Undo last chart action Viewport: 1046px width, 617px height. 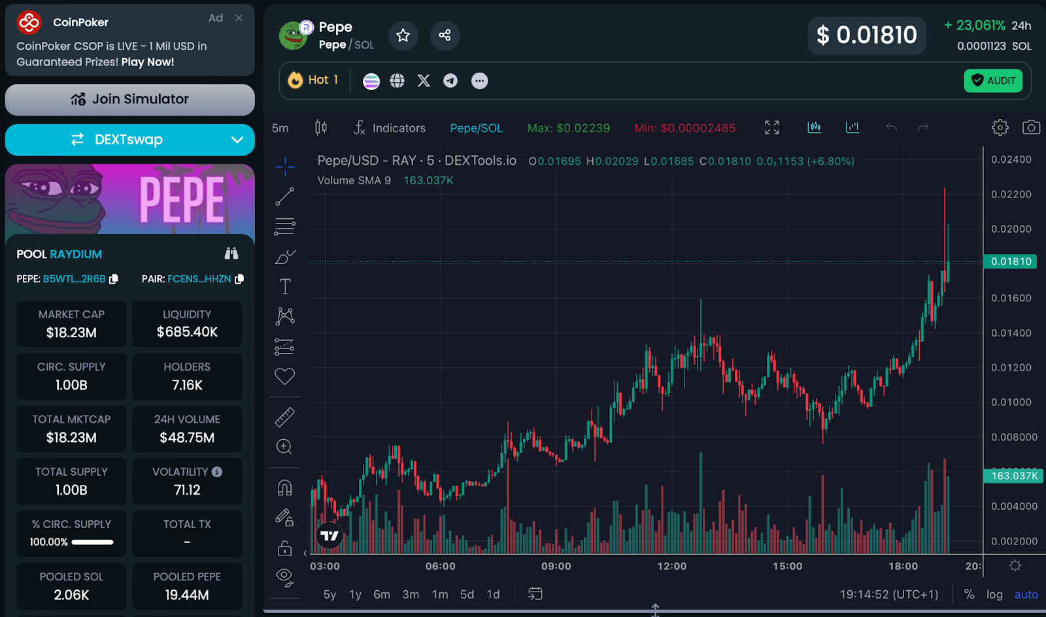(891, 127)
